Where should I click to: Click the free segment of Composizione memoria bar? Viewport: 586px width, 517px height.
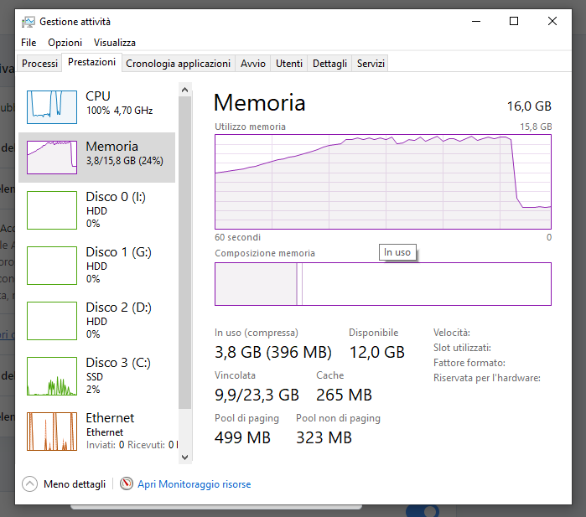(427, 284)
